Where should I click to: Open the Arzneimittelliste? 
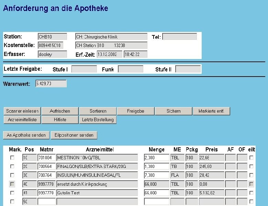[x=22, y=120]
